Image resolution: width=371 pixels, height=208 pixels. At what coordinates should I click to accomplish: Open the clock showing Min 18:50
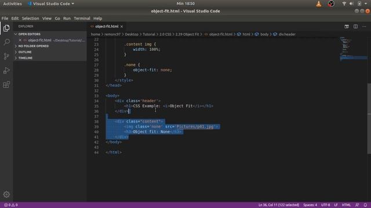point(185,4)
